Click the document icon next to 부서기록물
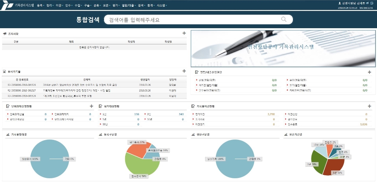377x182 pixels. click(x=4, y=72)
